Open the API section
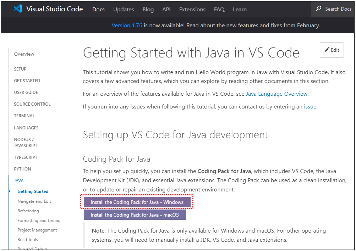 (x=166, y=9)
